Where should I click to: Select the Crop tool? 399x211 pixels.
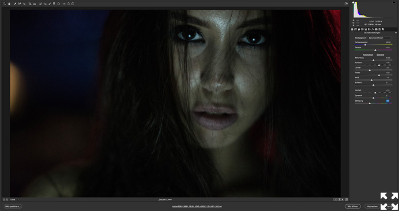[x=30, y=4]
